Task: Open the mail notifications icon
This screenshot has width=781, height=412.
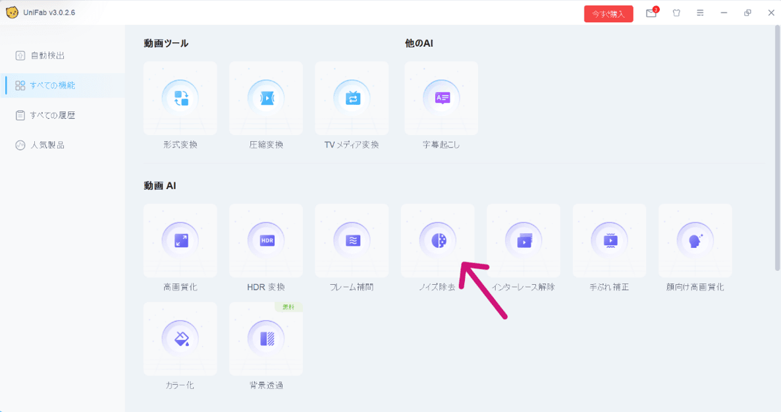Action: 651,13
